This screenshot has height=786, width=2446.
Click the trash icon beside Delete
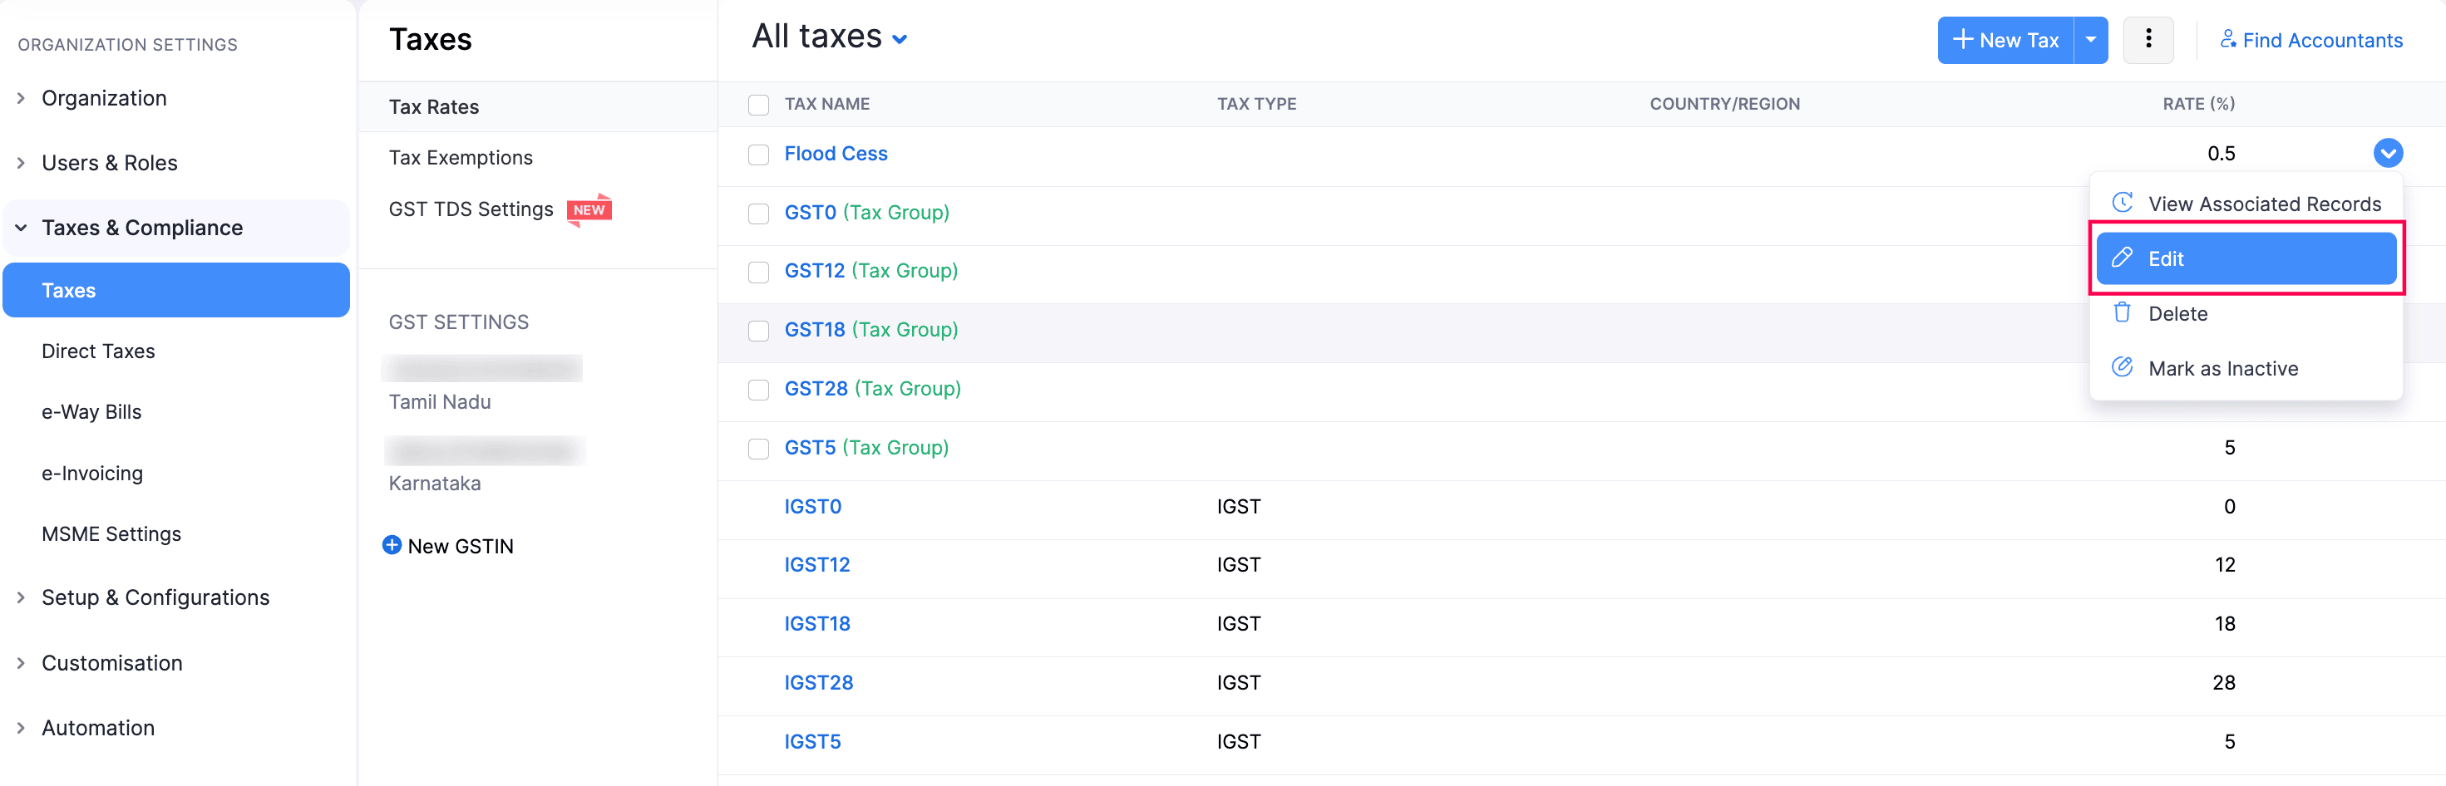[2121, 312]
